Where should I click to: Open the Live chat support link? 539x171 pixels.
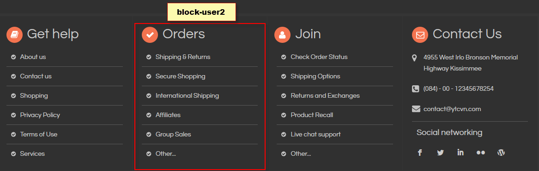(315, 134)
